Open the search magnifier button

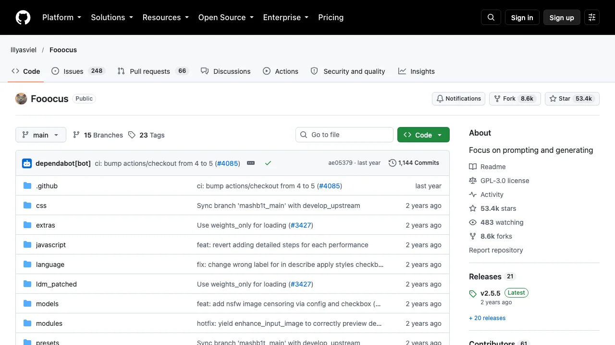click(x=491, y=17)
